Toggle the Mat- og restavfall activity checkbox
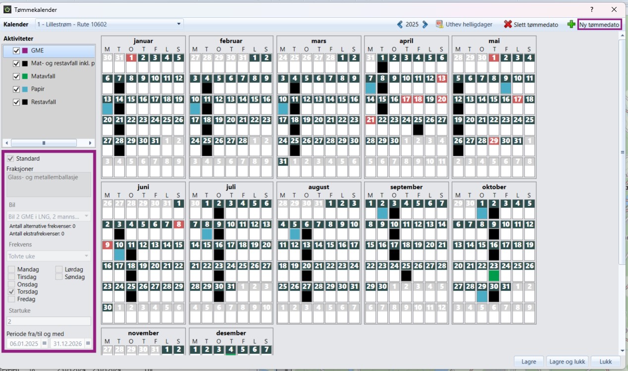 coord(16,63)
